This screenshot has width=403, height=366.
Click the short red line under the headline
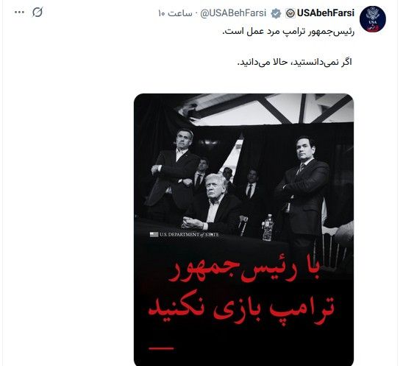161,348
